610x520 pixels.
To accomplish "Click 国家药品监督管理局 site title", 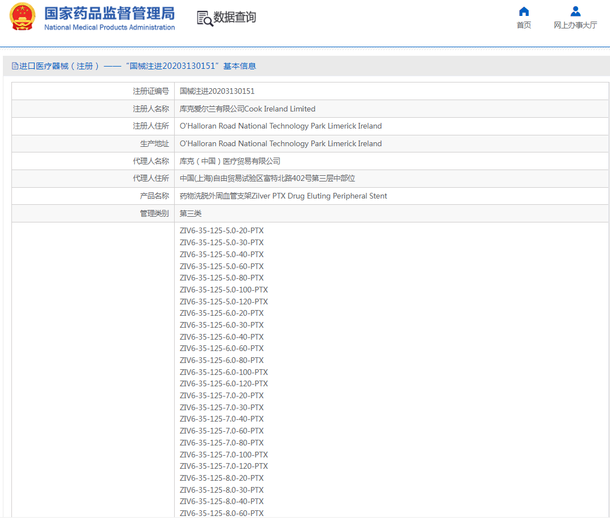I will (x=109, y=13).
